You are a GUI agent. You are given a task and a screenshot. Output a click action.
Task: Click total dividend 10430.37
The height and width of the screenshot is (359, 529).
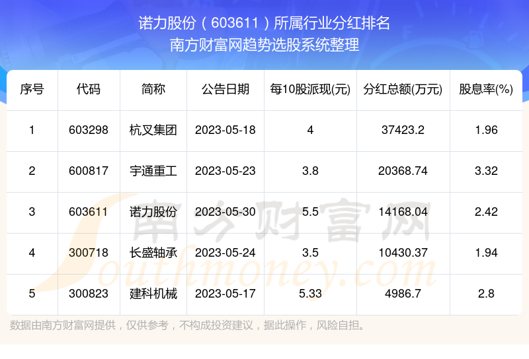pos(403,253)
